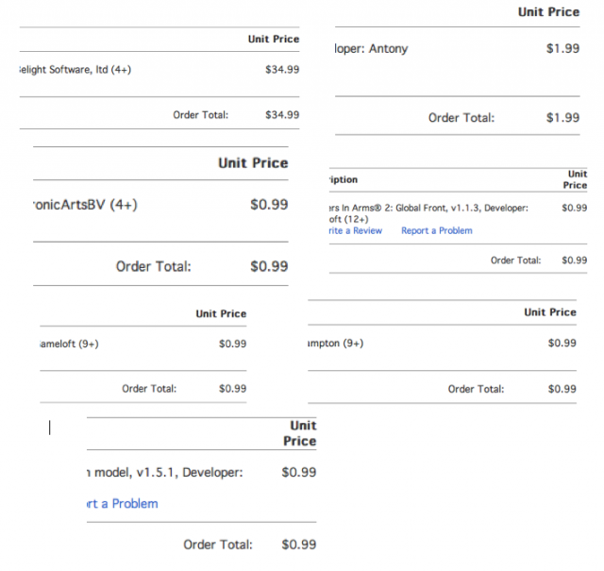Click the Description column header

pyautogui.click(x=343, y=179)
